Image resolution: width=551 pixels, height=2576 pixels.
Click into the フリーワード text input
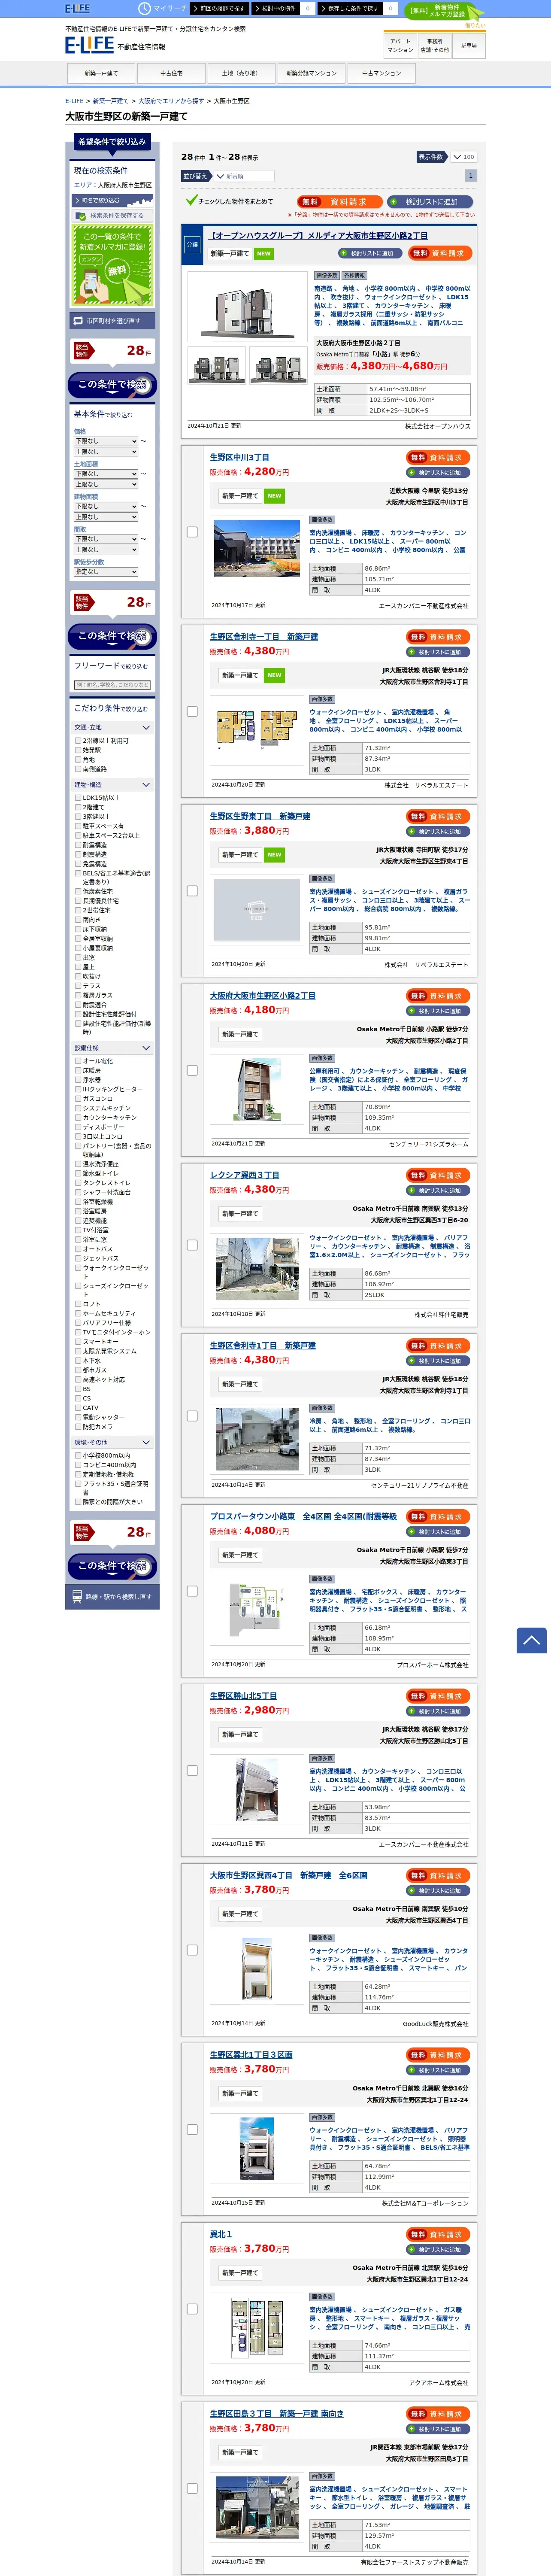click(112, 685)
